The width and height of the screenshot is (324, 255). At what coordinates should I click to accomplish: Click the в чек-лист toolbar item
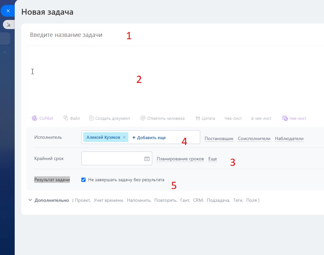[x=261, y=119]
